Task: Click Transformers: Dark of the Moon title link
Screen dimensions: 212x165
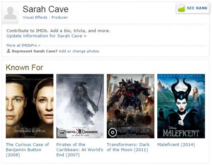Action: click(128, 147)
